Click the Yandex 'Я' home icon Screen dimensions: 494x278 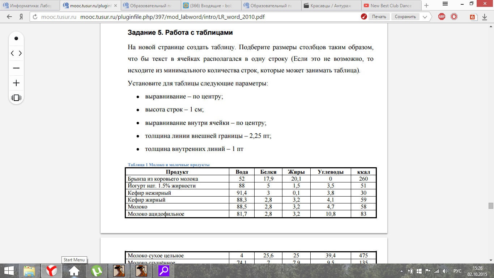point(21,17)
